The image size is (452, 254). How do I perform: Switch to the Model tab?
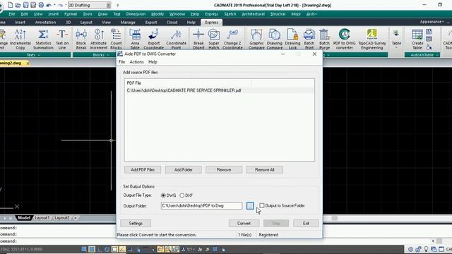[23, 218]
